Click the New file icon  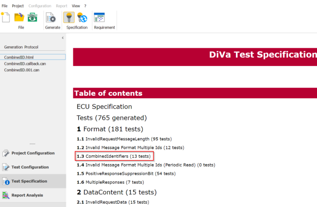[x=6, y=17]
